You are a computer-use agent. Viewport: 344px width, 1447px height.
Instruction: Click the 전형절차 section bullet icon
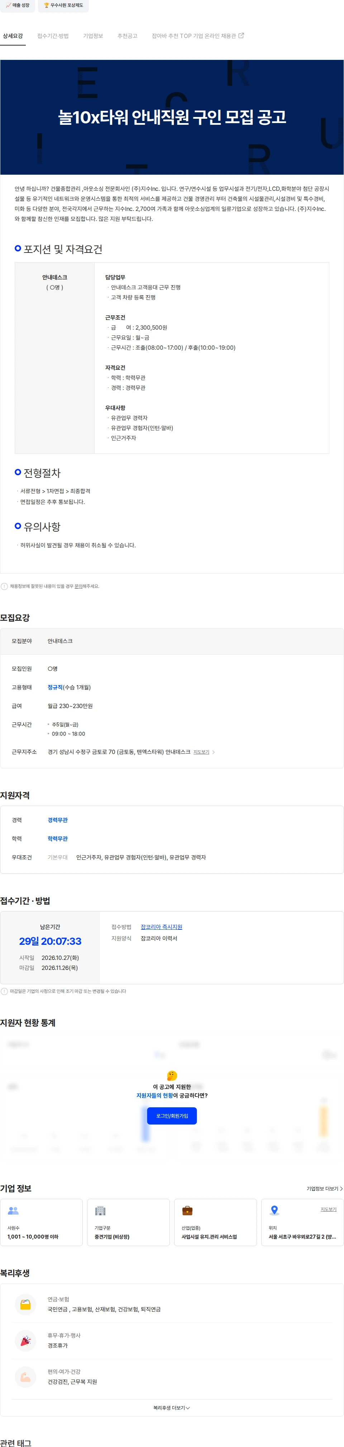tap(18, 472)
